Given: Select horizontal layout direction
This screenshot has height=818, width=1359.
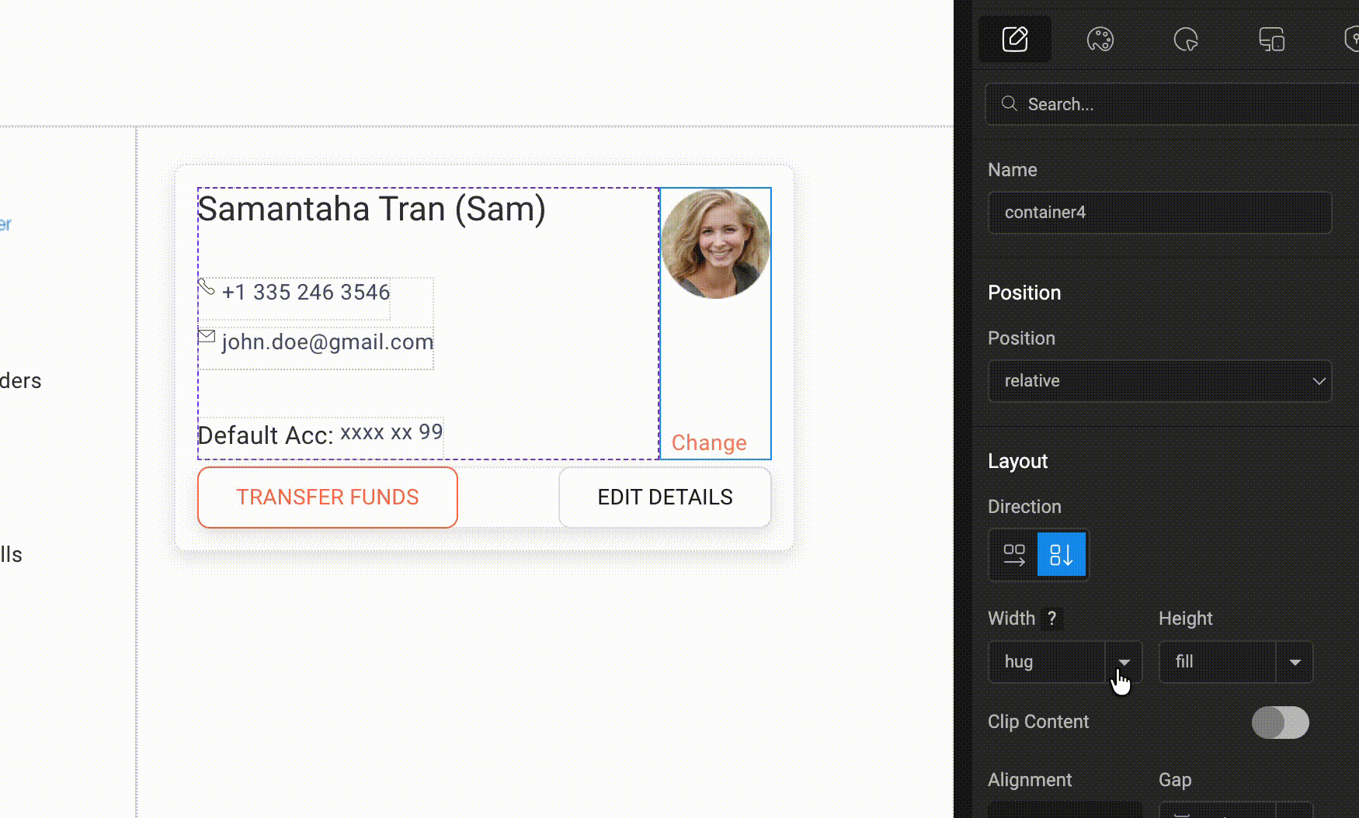Looking at the screenshot, I should point(1013,554).
